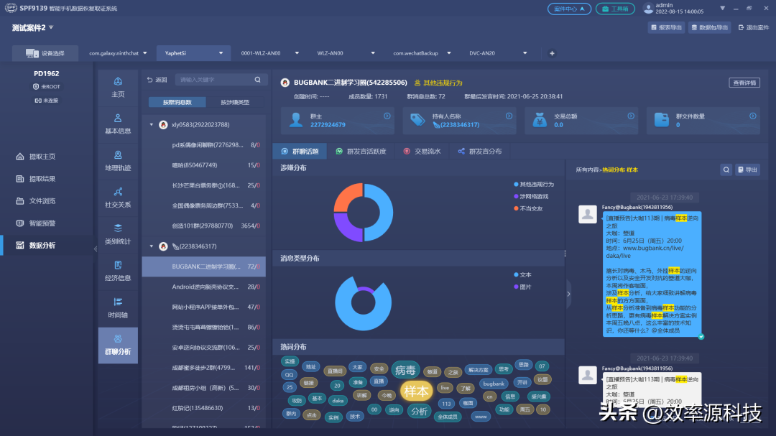Open the com.galaxy.ninthchat tab dropdown arrow
Image resolution: width=776 pixels, height=436 pixels.
pyautogui.click(x=145, y=53)
